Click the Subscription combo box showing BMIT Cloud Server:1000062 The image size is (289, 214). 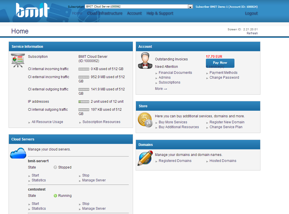(x=139, y=7)
